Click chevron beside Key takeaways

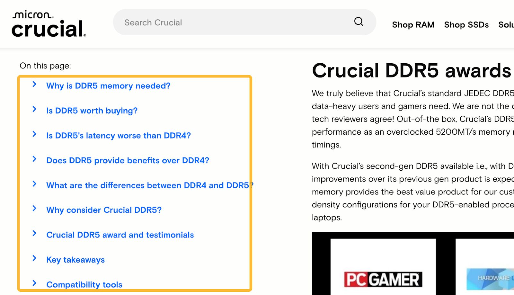[34, 258]
